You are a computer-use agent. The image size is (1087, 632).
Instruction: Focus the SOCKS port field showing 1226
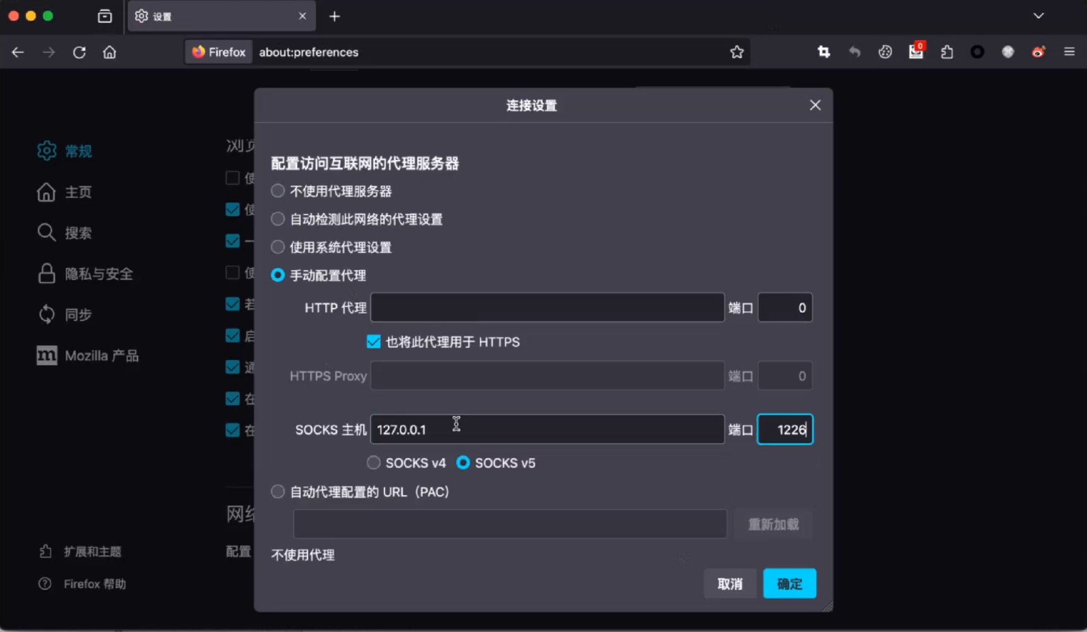(785, 429)
